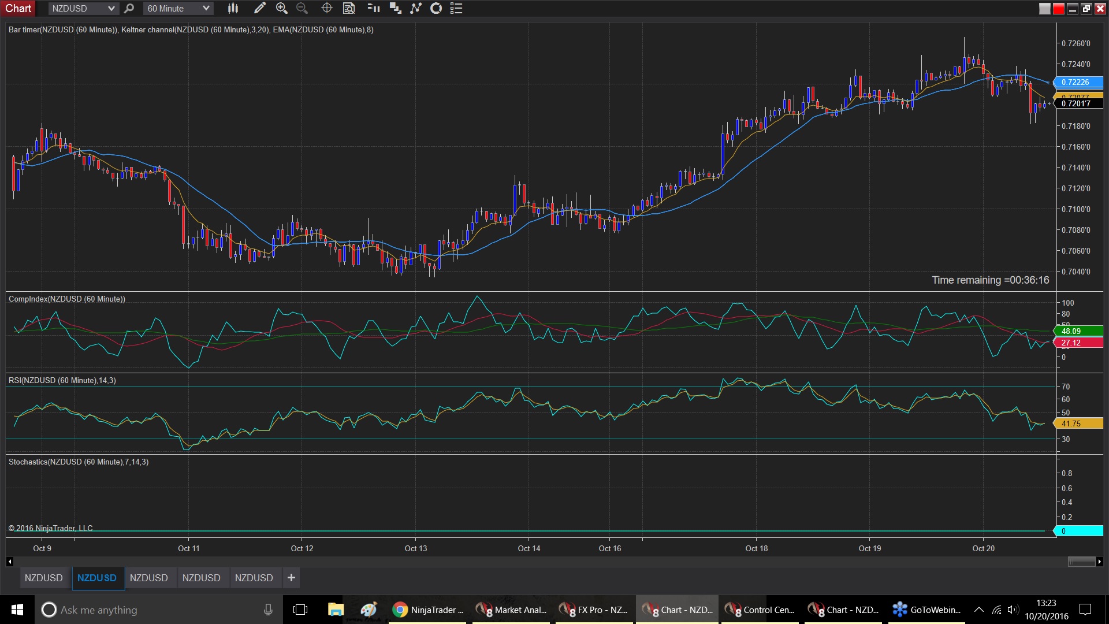Switch to the first NZDUSD tab
1109x624 pixels.
point(43,578)
